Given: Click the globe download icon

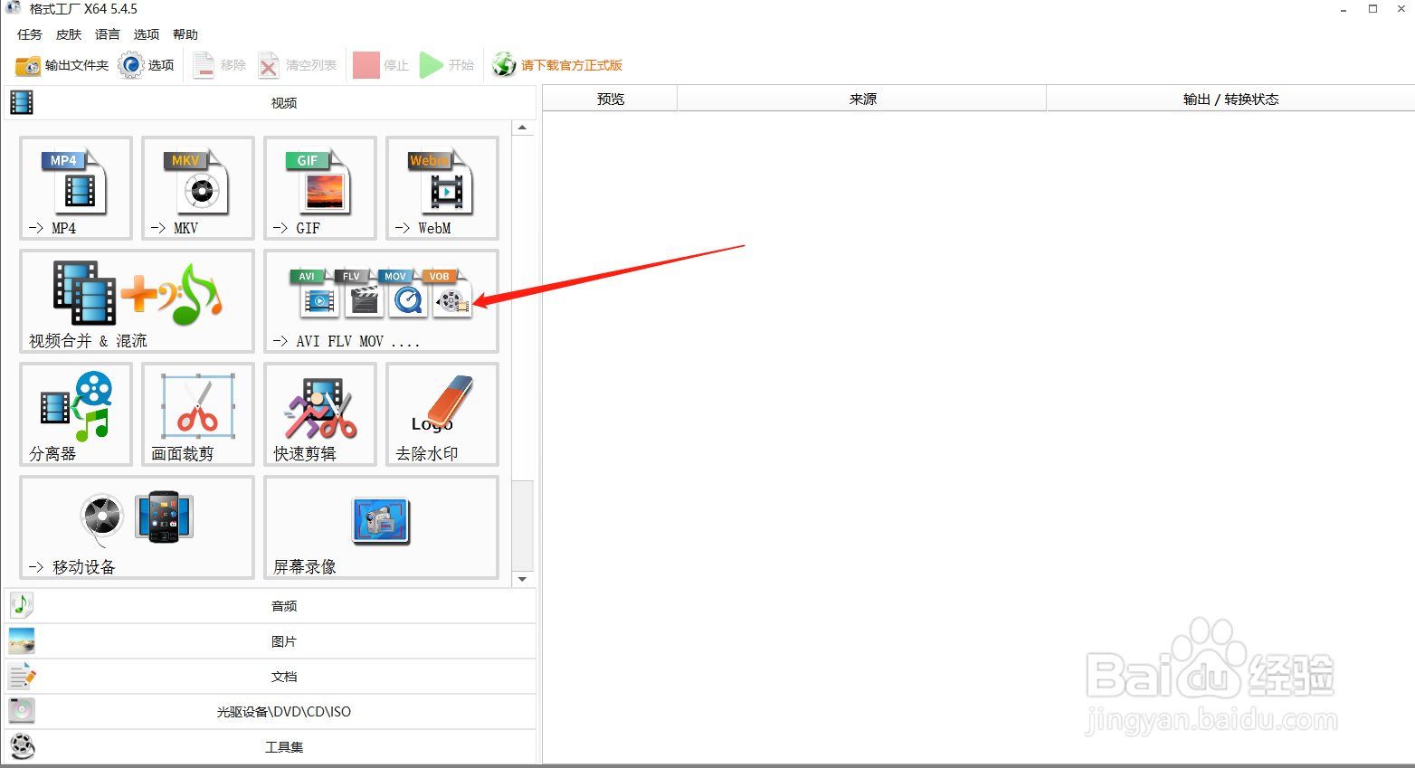Looking at the screenshot, I should [x=504, y=65].
